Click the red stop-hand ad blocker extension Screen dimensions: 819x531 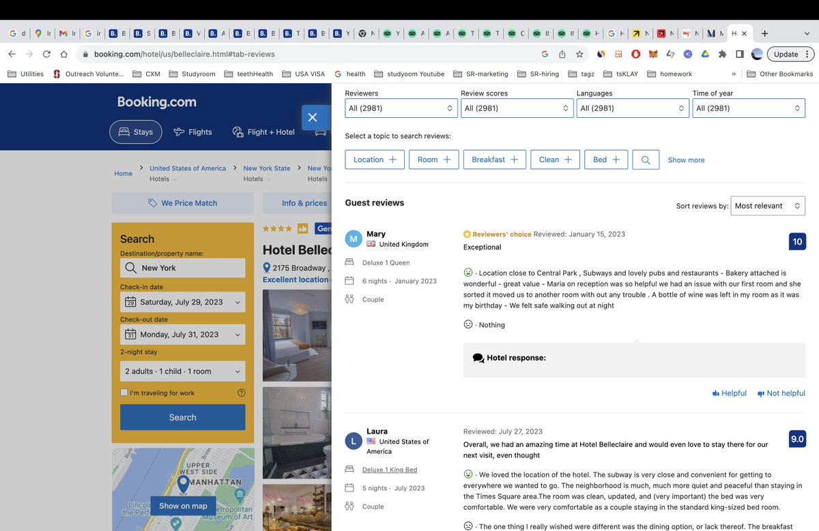pyautogui.click(x=635, y=54)
